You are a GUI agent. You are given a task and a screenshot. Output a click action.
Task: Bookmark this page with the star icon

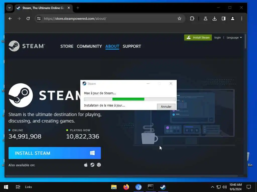click(179, 18)
